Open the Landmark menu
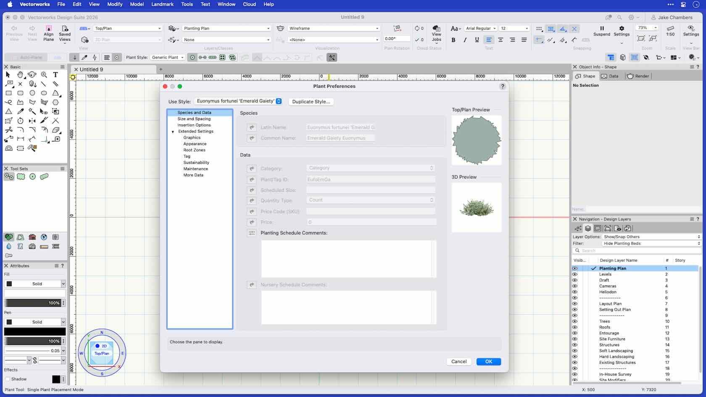Viewport: 706px width, 397px height. [x=162, y=4]
